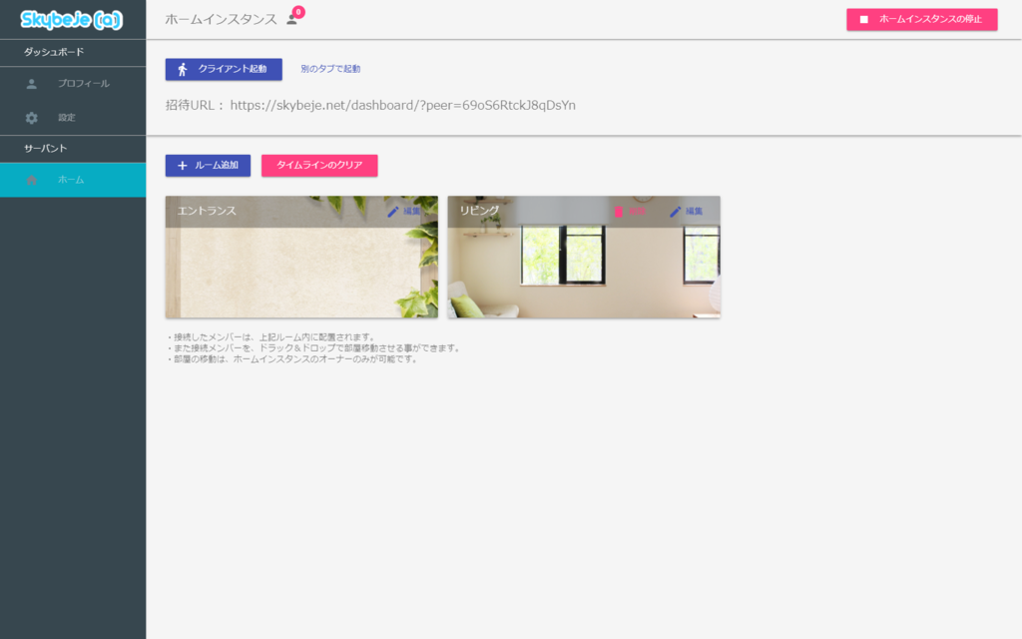Click the ホーム house icon in sidebar
Screen dimensions: 1022x639
tap(31, 180)
